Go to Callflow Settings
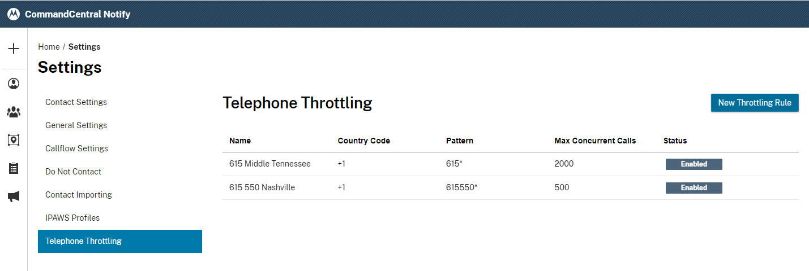The height and width of the screenshot is (271, 809). click(x=76, y=148)
